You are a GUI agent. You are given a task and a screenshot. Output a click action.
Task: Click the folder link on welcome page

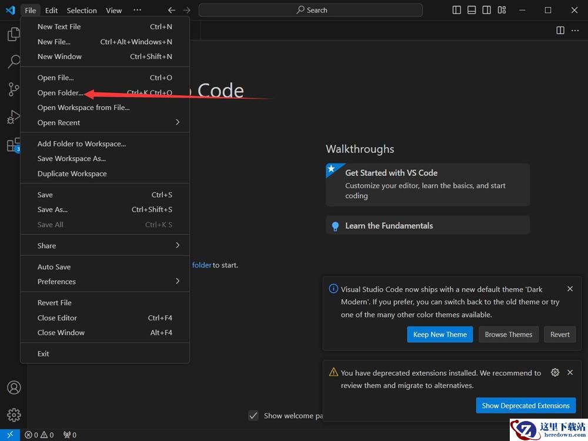pos(202,265)
